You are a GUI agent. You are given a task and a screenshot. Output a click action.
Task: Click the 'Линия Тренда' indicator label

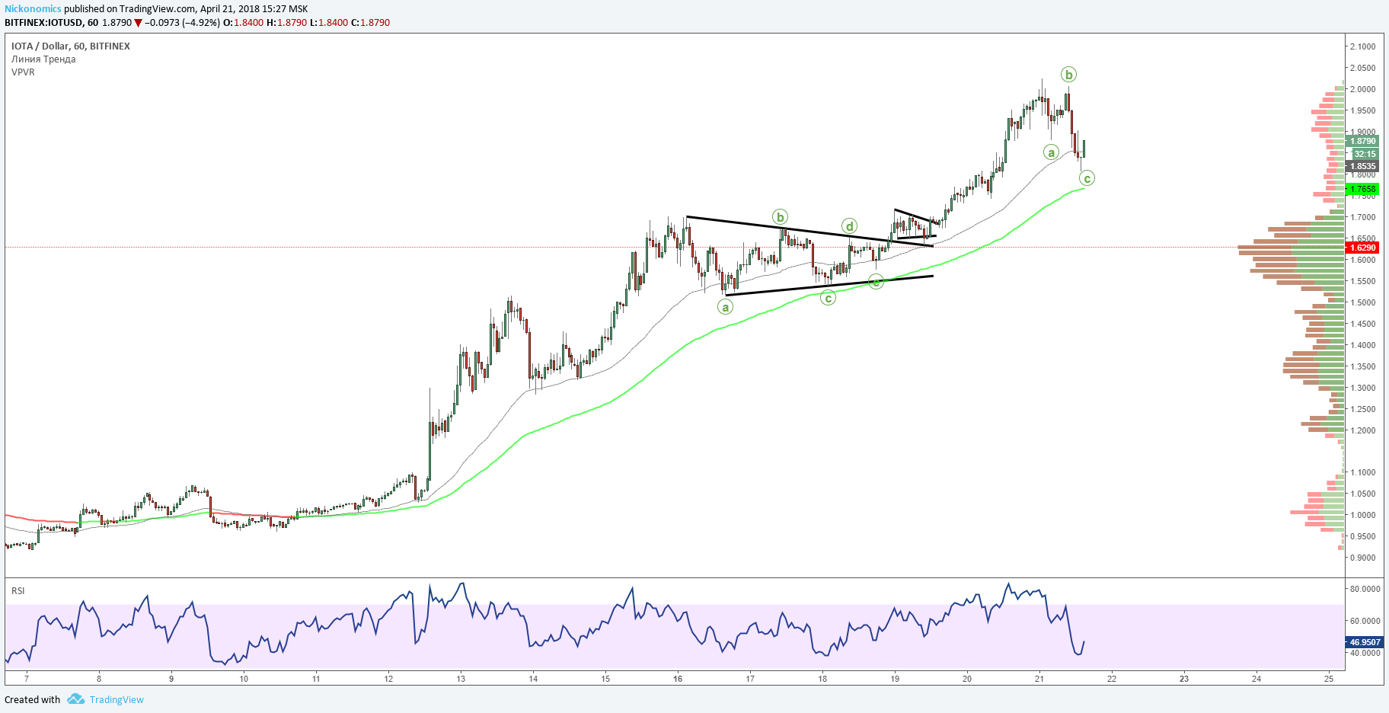43,59
